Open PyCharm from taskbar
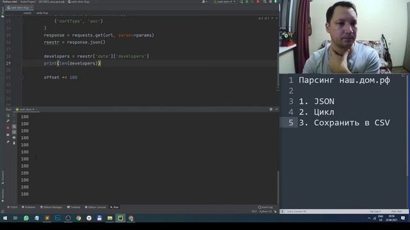 click(x=120, y=218)
